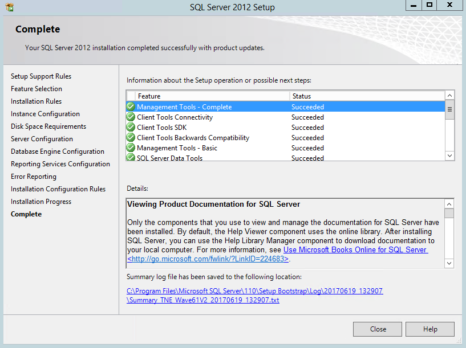Click down arrow of the Details scrollbar
This screenshot has height=348, width=466.
(449, 263)
